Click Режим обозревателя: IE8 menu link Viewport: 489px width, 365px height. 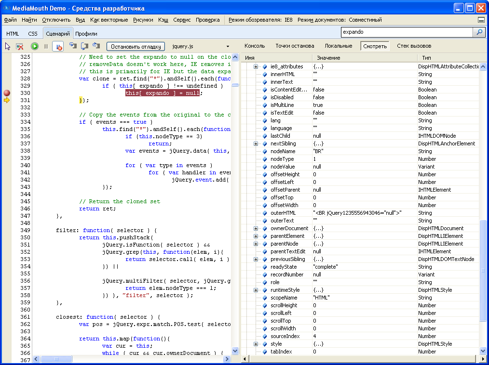pyautogui.click(x=260, y=20)
